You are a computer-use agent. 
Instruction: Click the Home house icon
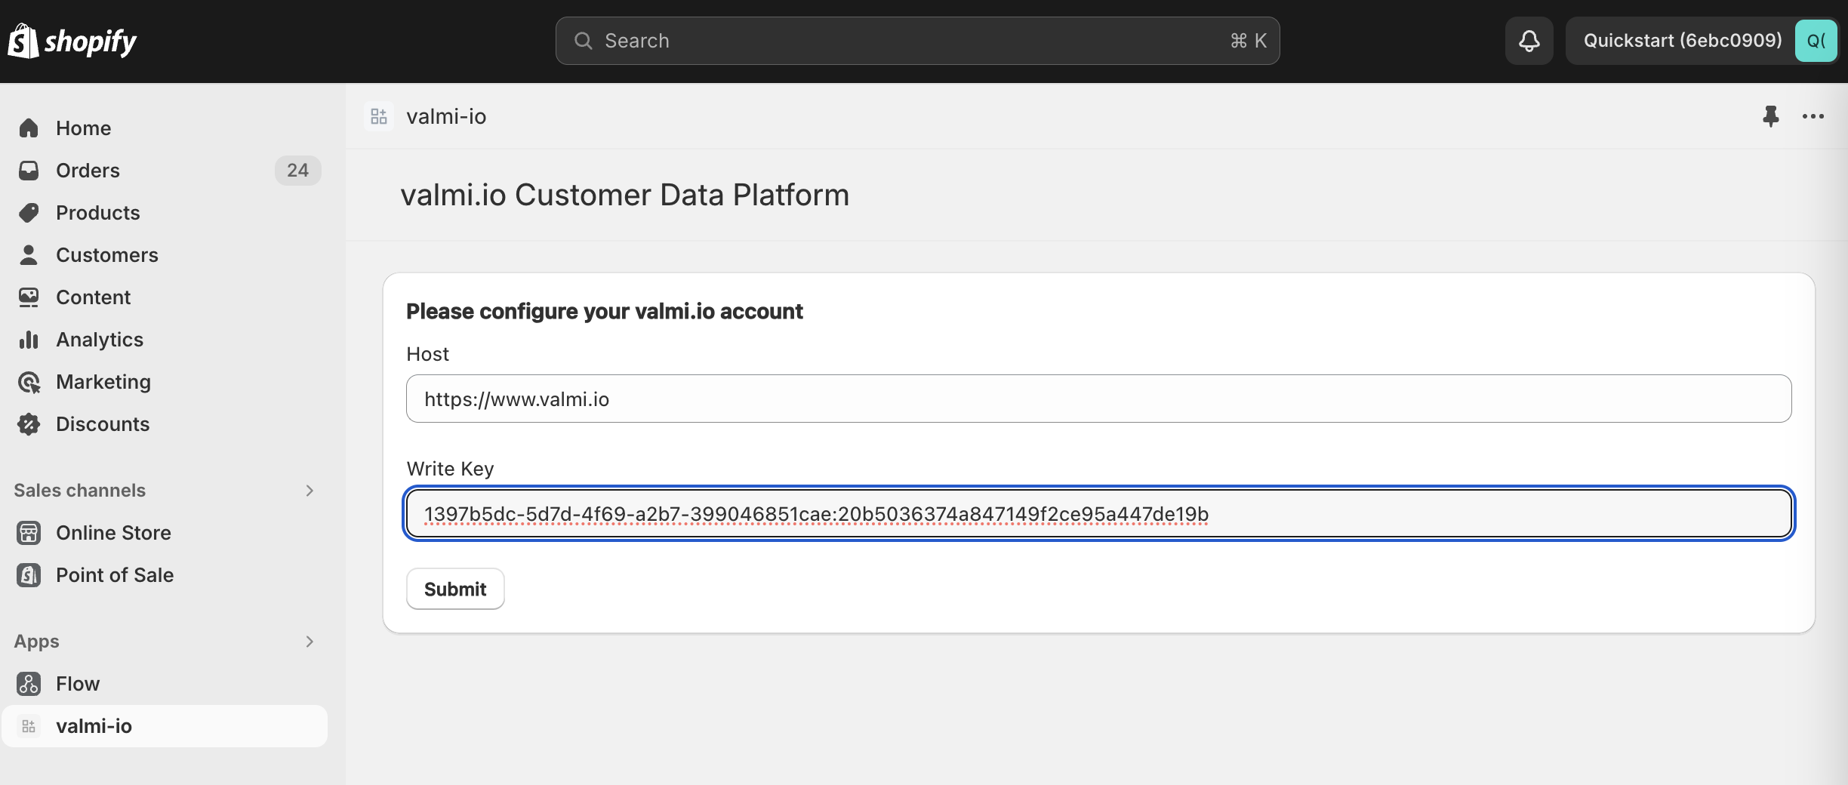point(29,128)
